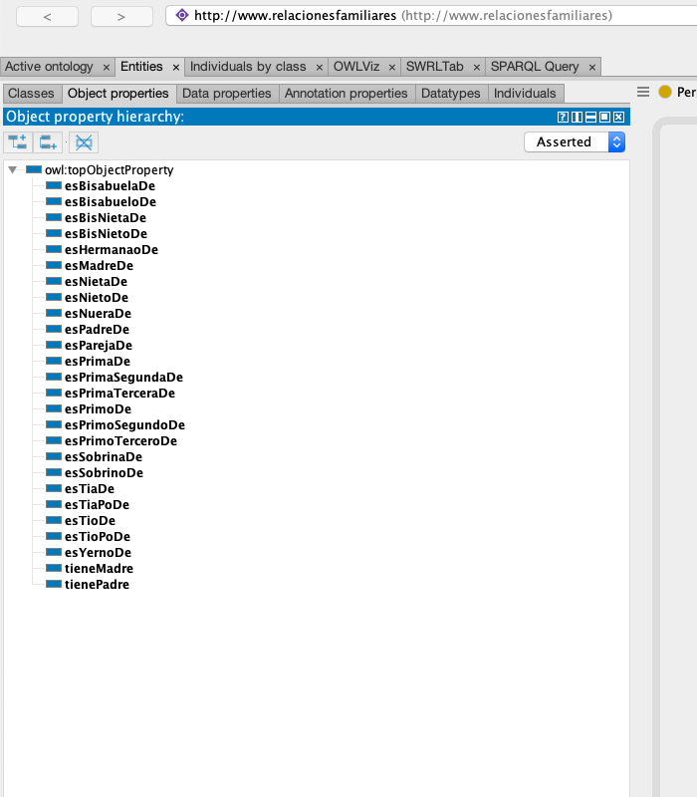Click the add sibling property icon

50,142
